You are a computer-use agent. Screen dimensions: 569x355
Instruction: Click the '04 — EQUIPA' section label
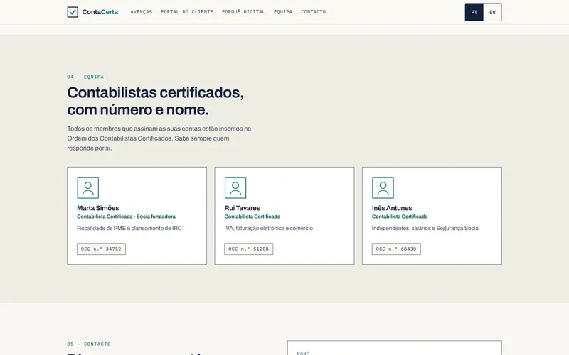click(x=85, y=77)
